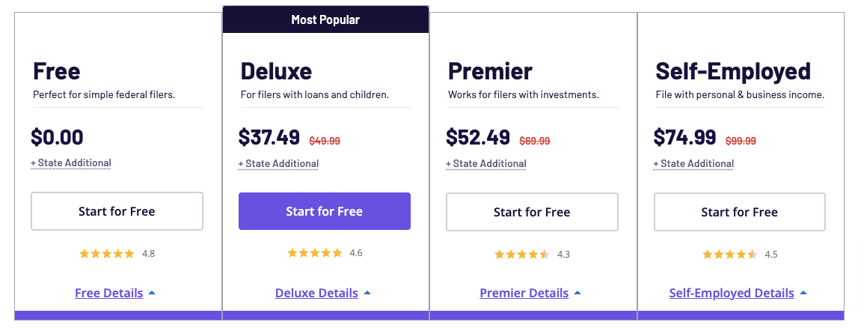Click the arrow icon beside Premier Details
858x331 pixels.
pyautogui.click(x=577, y=294)
